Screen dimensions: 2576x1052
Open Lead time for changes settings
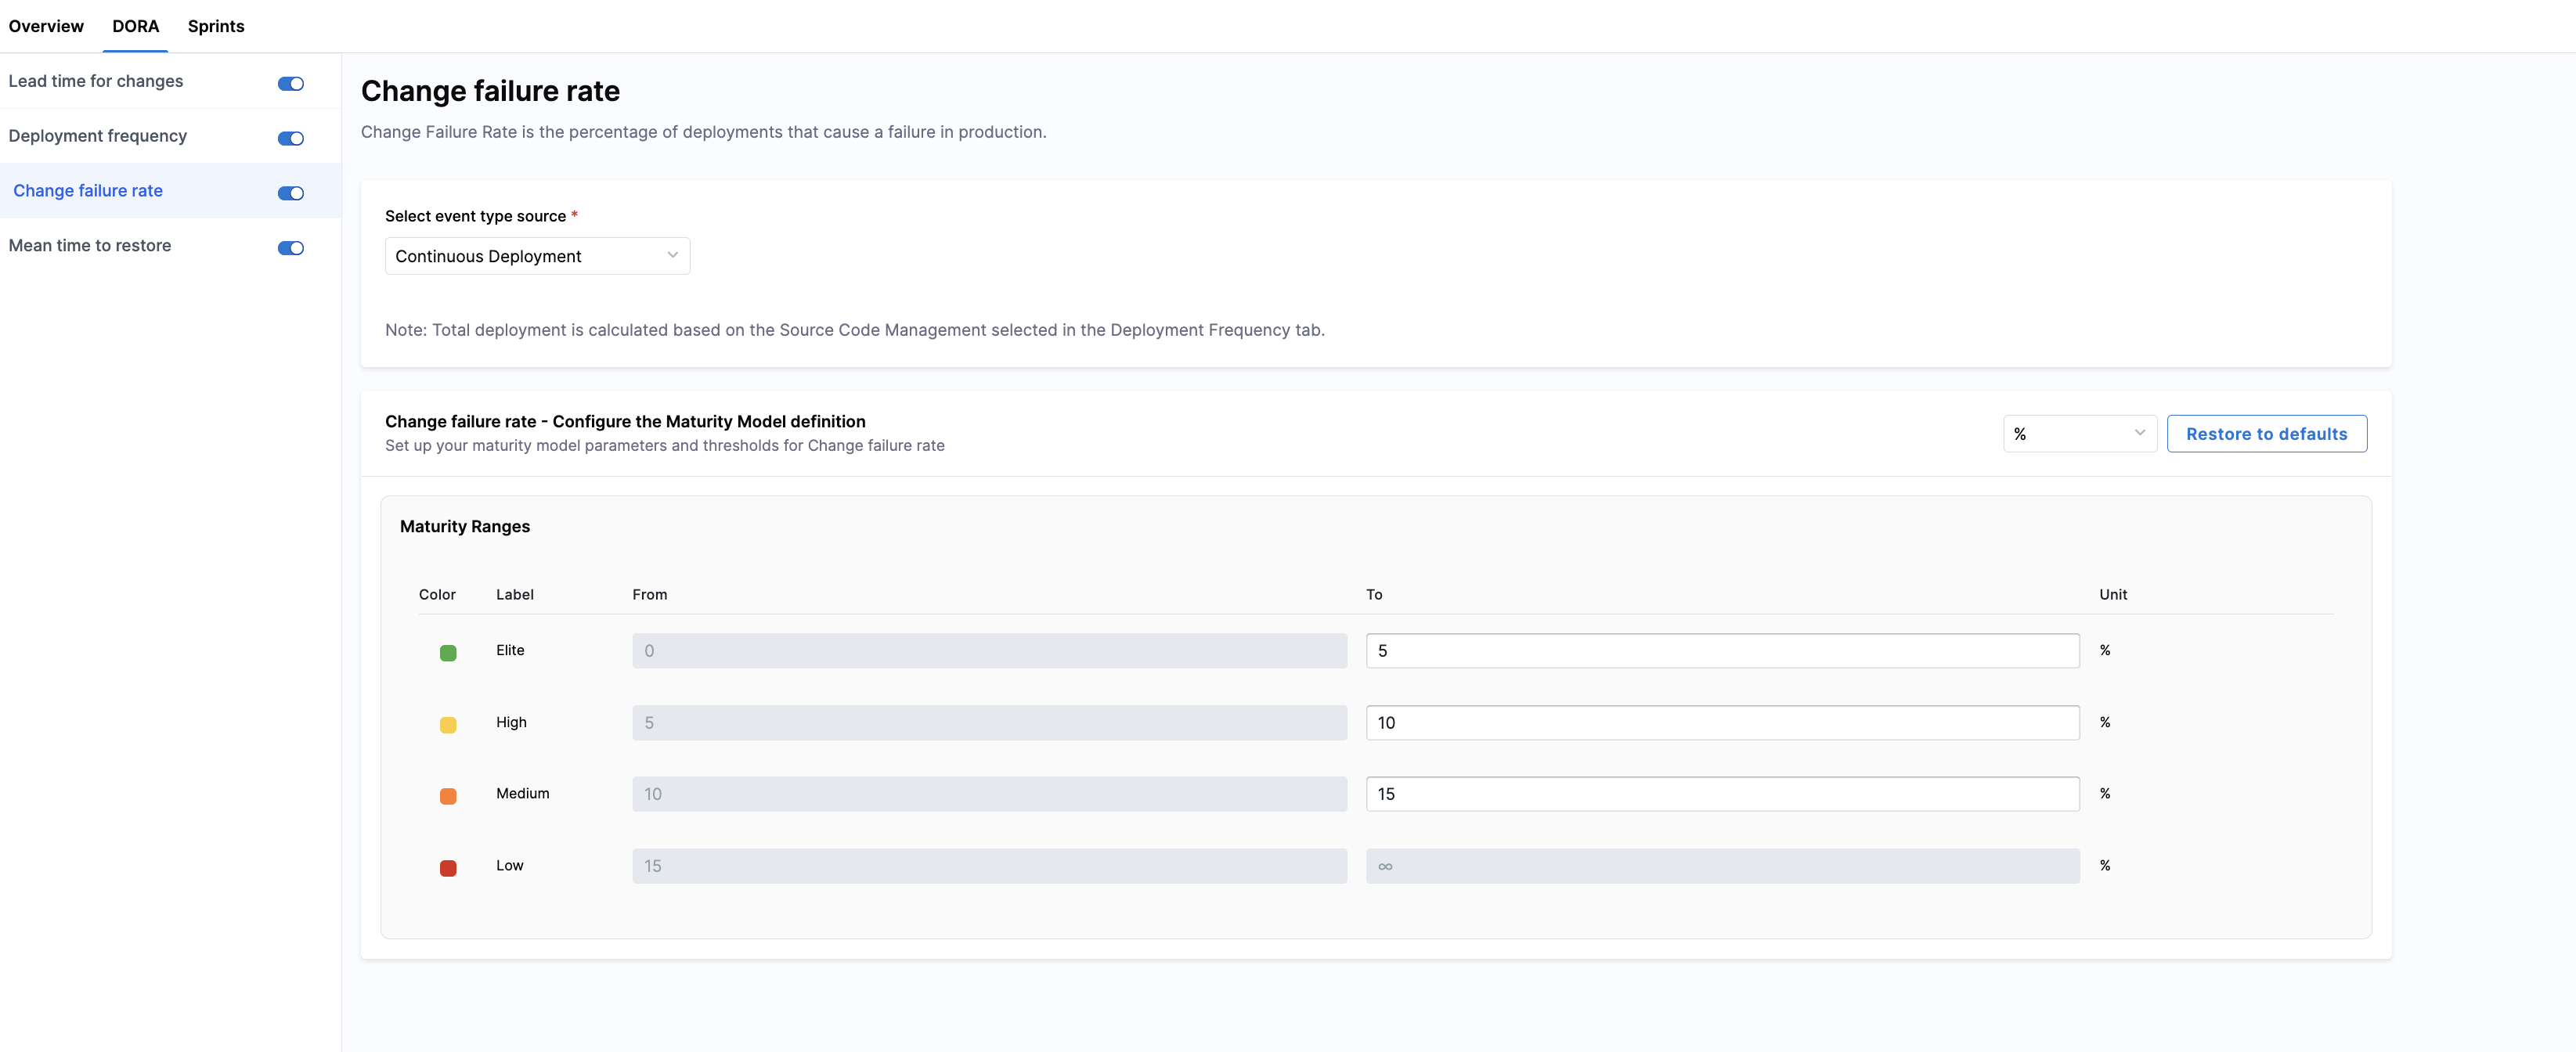coord(96,81)
